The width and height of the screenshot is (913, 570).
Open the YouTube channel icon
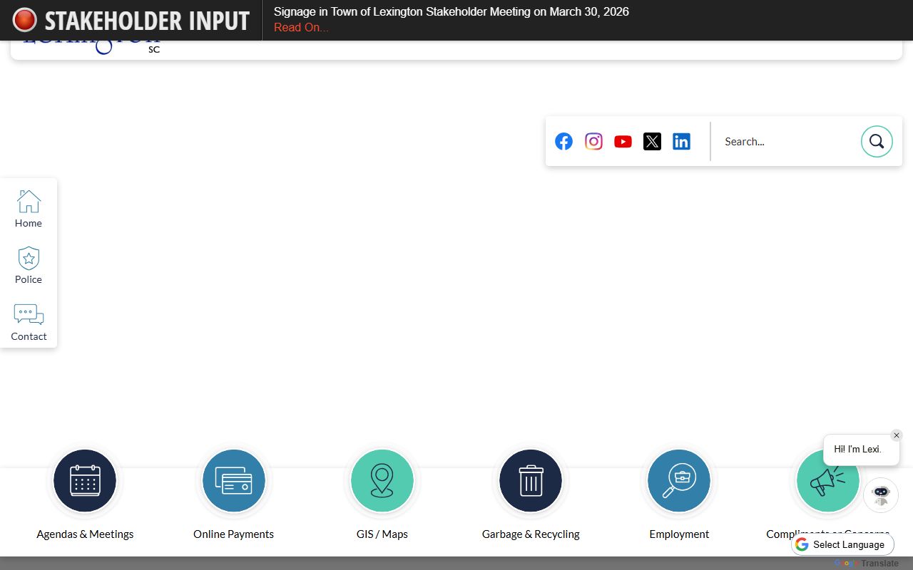[623, 141]
